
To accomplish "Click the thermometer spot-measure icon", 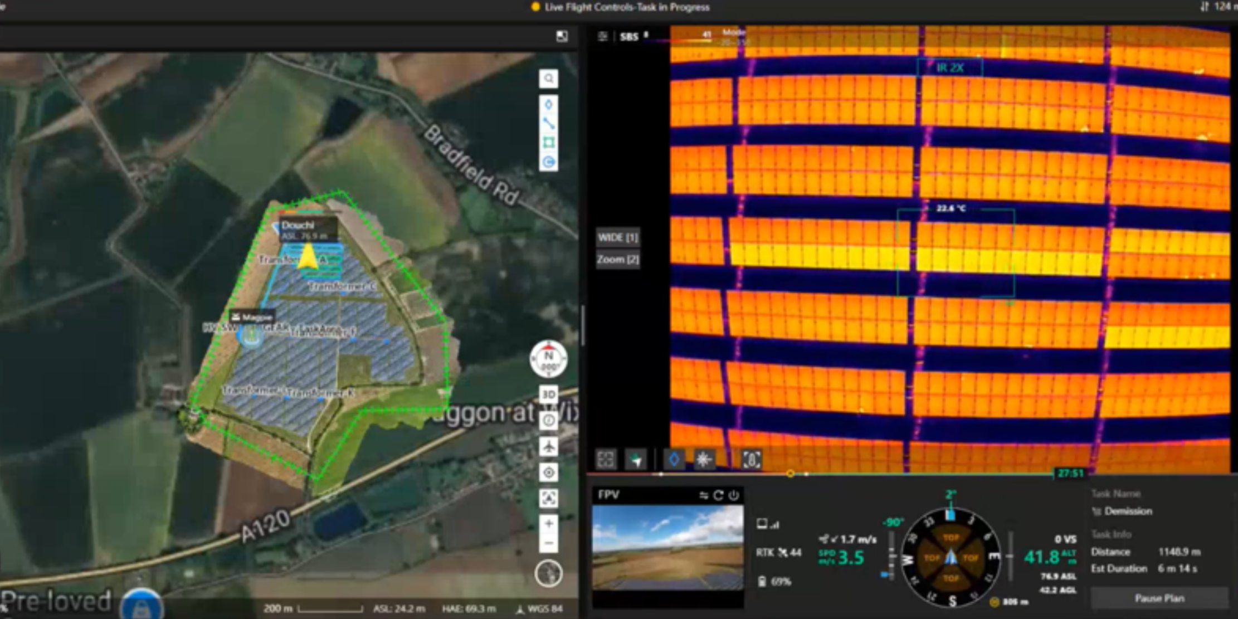I will point(751,460).
